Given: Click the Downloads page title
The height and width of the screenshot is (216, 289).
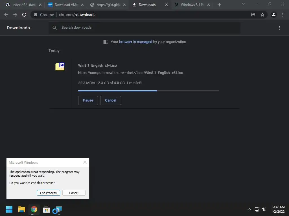Looking at the screenshot, I should pyautogui.click(x=18, y=28).
